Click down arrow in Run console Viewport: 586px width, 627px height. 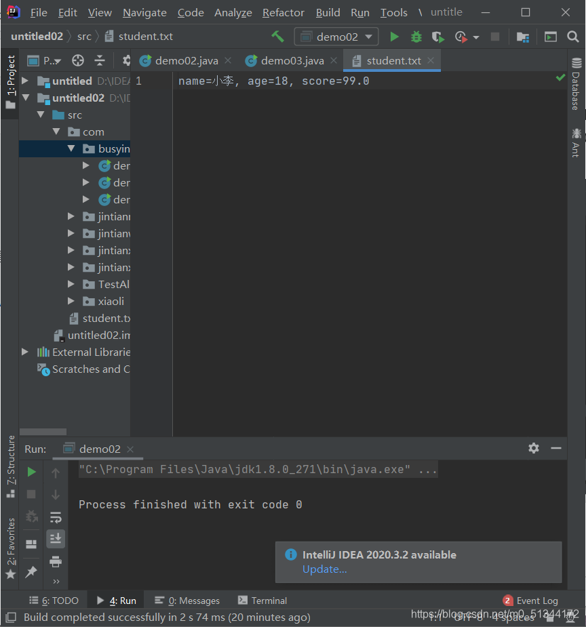pyautogui.click(x=56, y=495)
